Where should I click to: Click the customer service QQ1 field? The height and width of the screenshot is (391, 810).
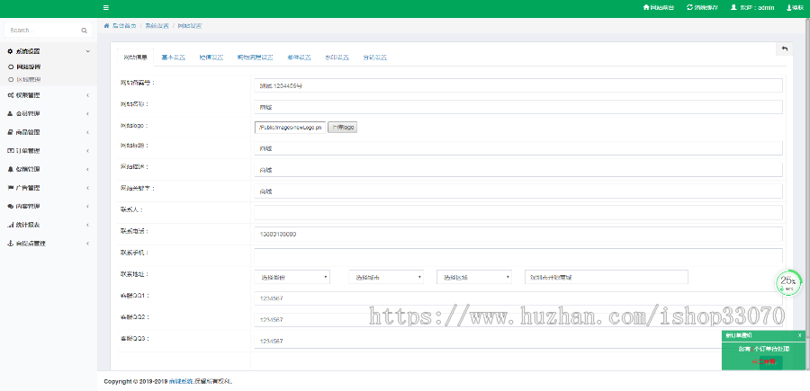tap(518, 298)
